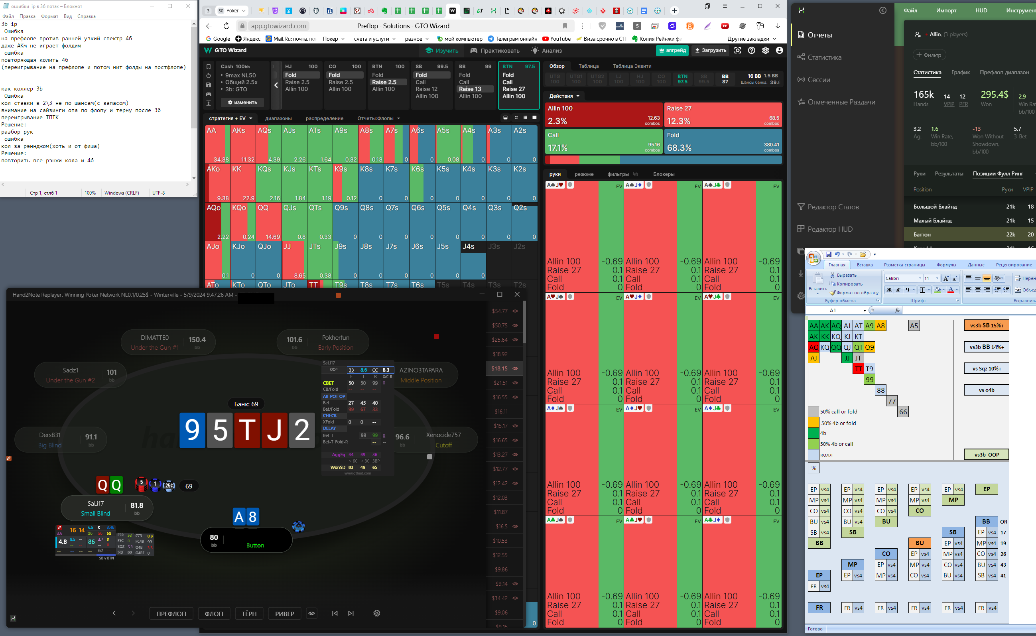The height and width of the screenshot is (636, 1036).
Task: Toggle eye icon next to $9.14 hand
Action: click(x=515, y=584)
